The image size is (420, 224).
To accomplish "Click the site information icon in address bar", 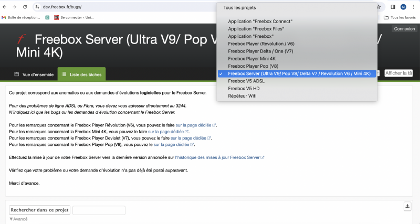I will pos(37,7).
